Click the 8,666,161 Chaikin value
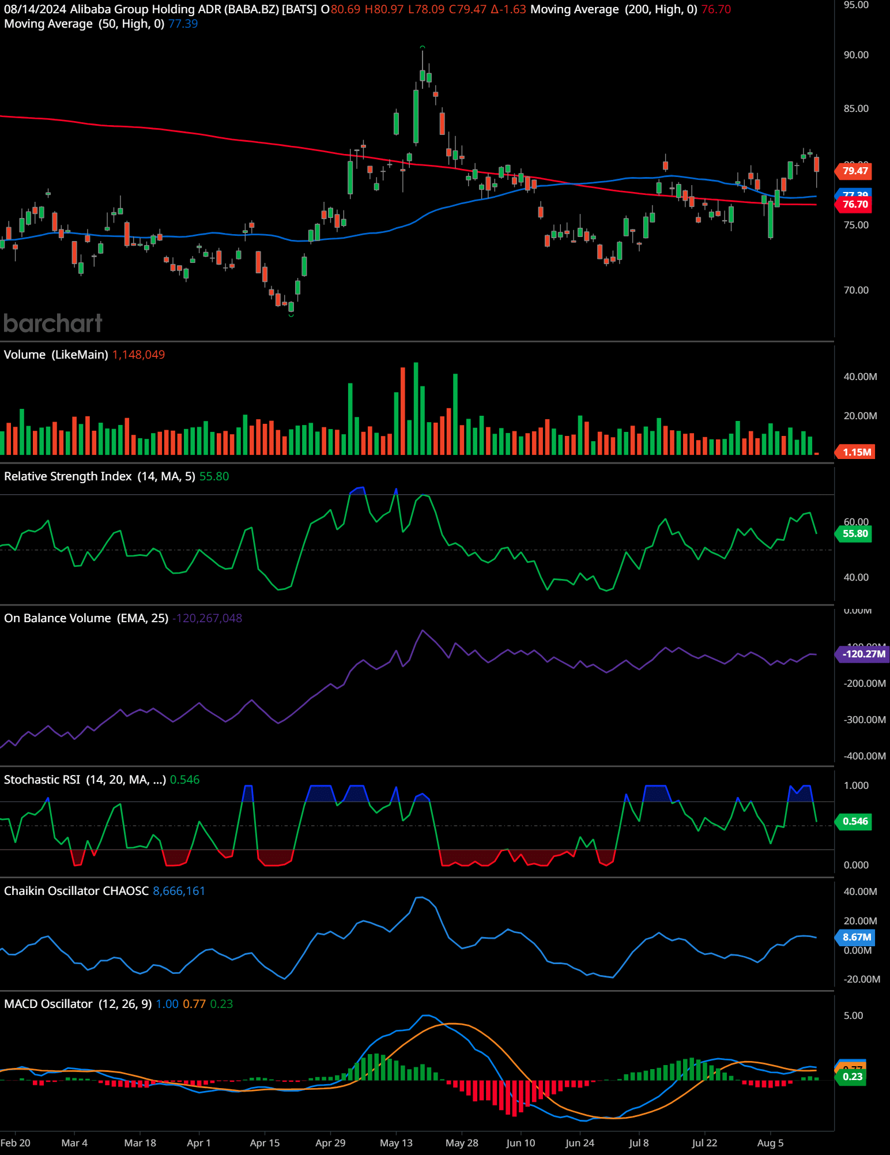Screen dimensions: 890x1155 (x=179, y=891)
